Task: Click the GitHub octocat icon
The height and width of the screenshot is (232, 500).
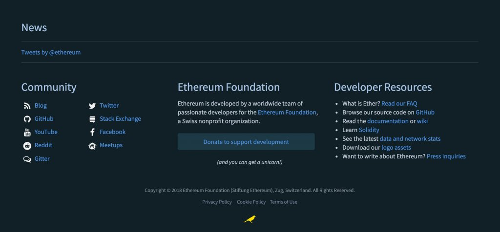Action: (27, 119)
